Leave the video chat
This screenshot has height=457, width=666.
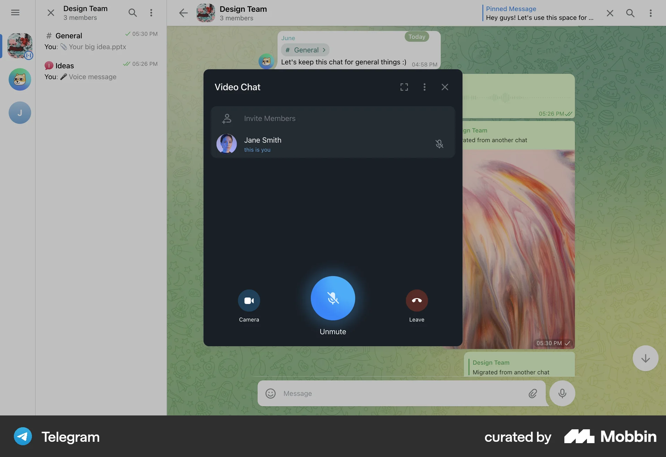[417, 300]
